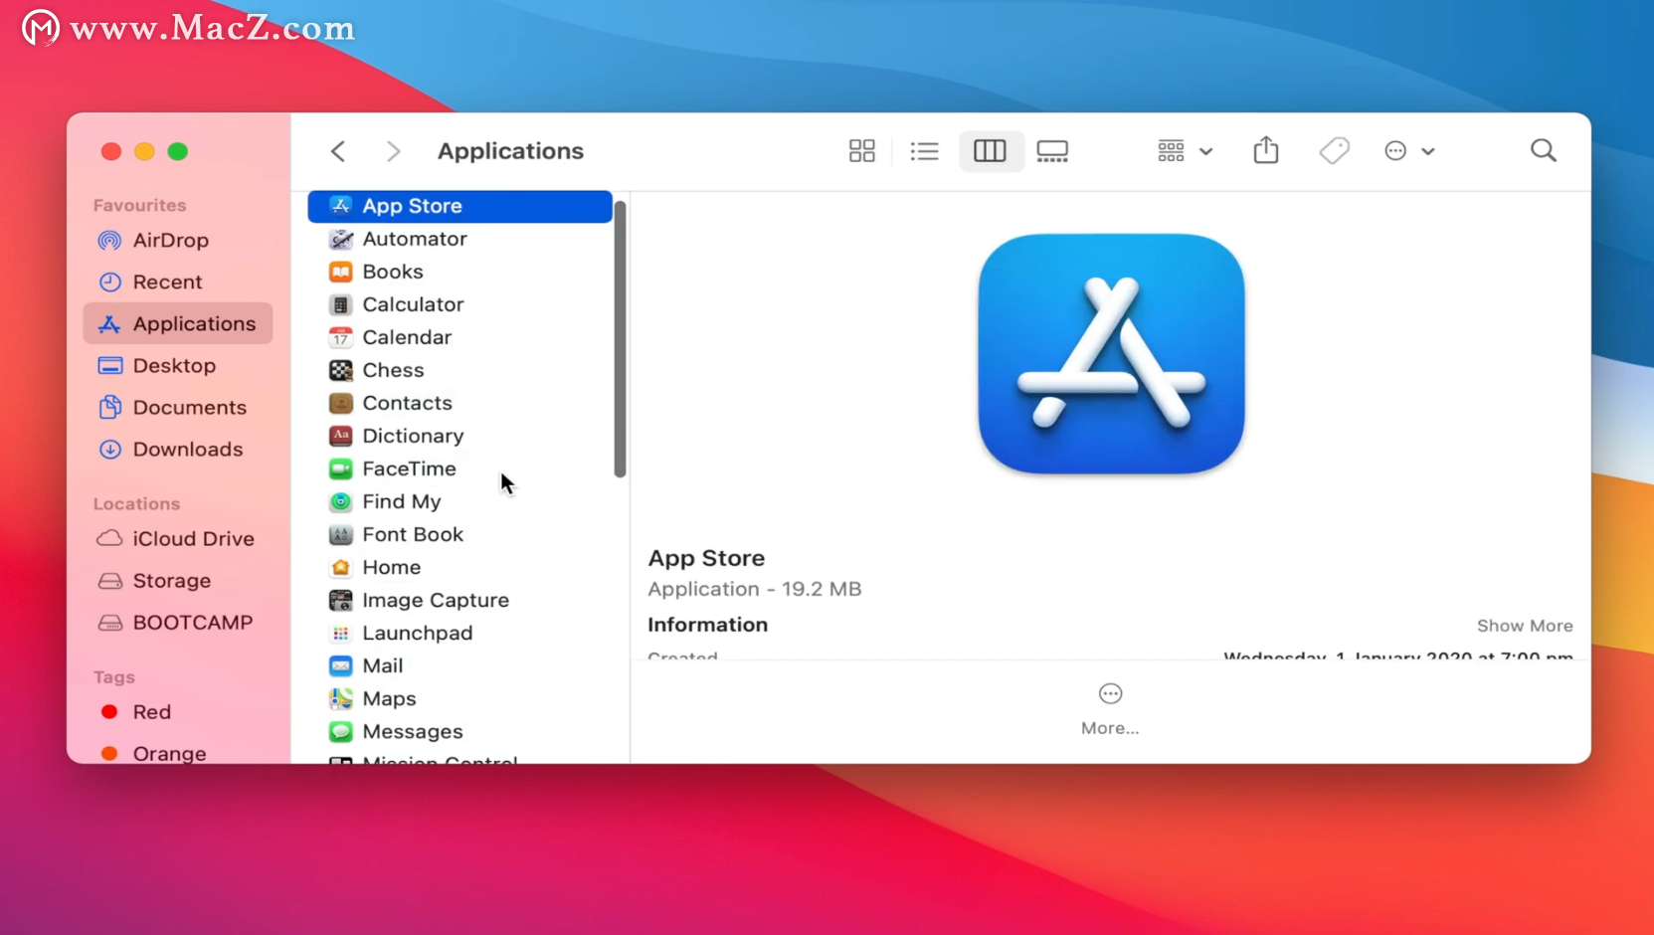Select Books in the list
Viewport: 1654px width, 935px height.
pyautogui.click(x=459, y=272)
